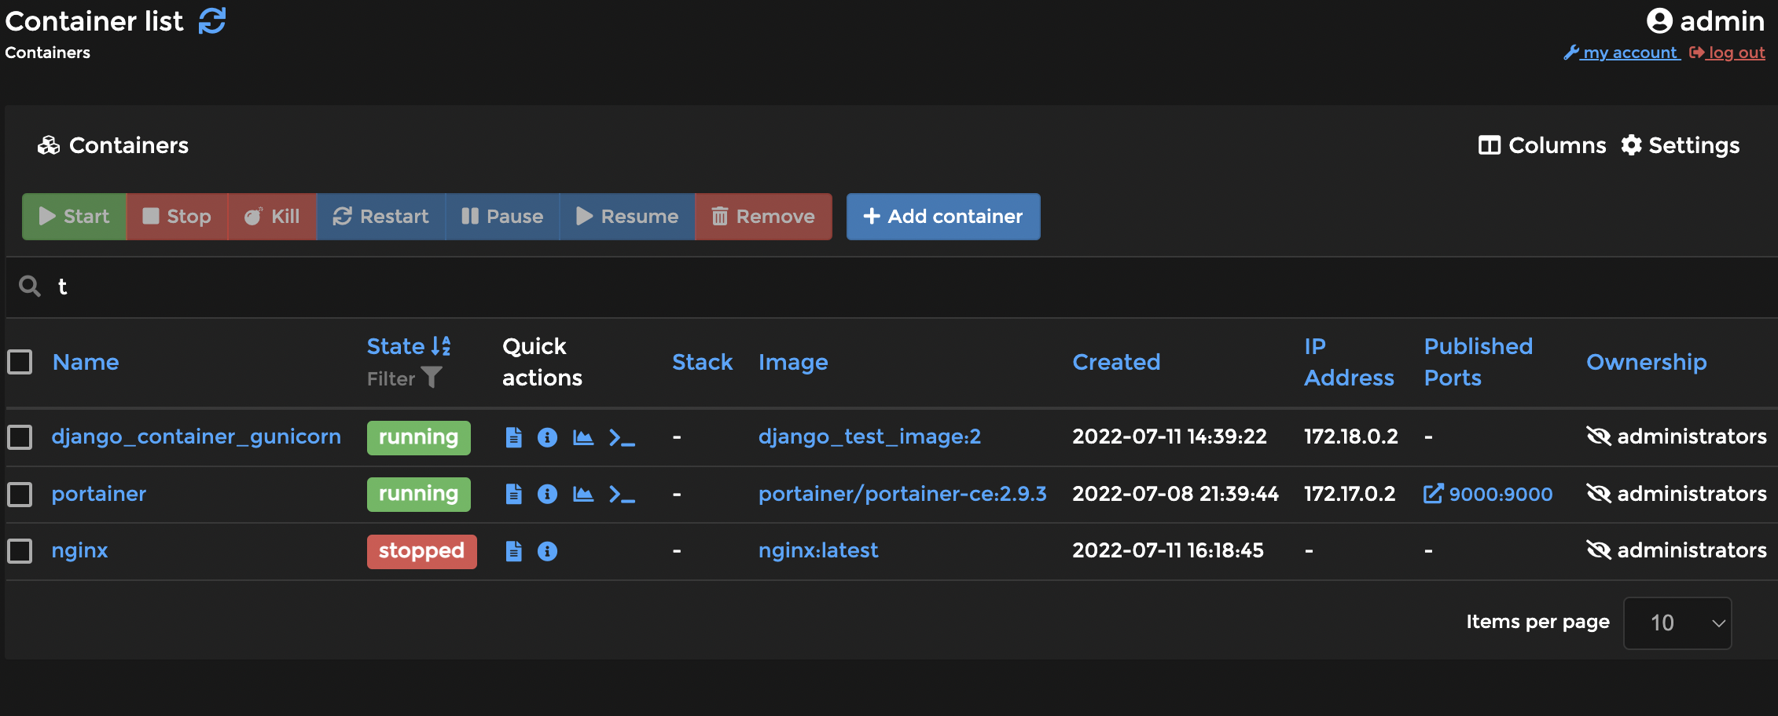Open logs icon for nginx container
The image size is (1778, 716).
tap(513, 551)
